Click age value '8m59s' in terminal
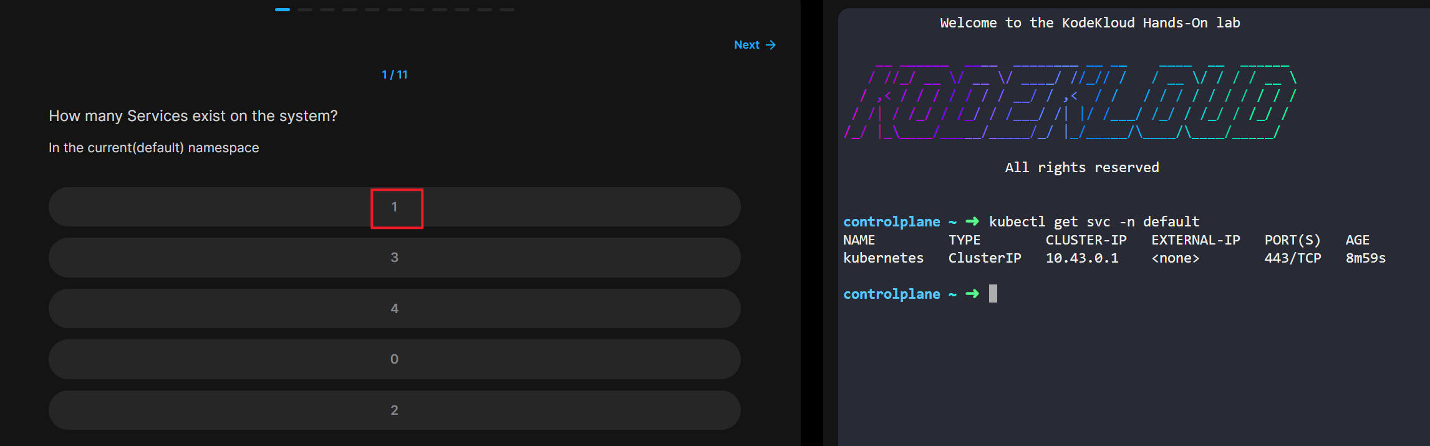 1366,258
